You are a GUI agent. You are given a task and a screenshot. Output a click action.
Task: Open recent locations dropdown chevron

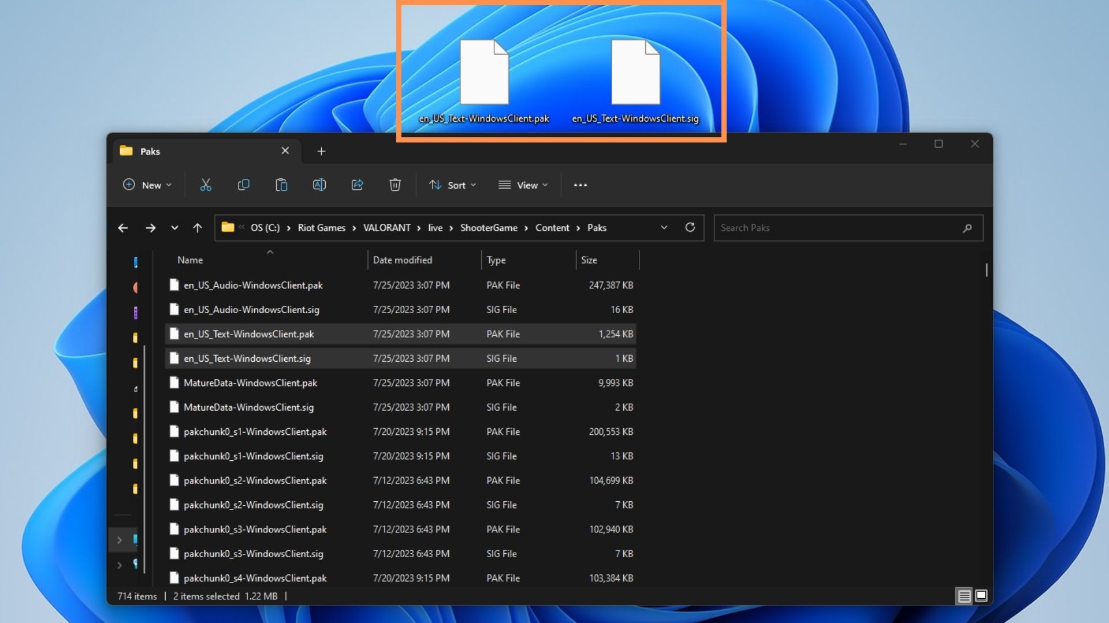pos(174,228)
